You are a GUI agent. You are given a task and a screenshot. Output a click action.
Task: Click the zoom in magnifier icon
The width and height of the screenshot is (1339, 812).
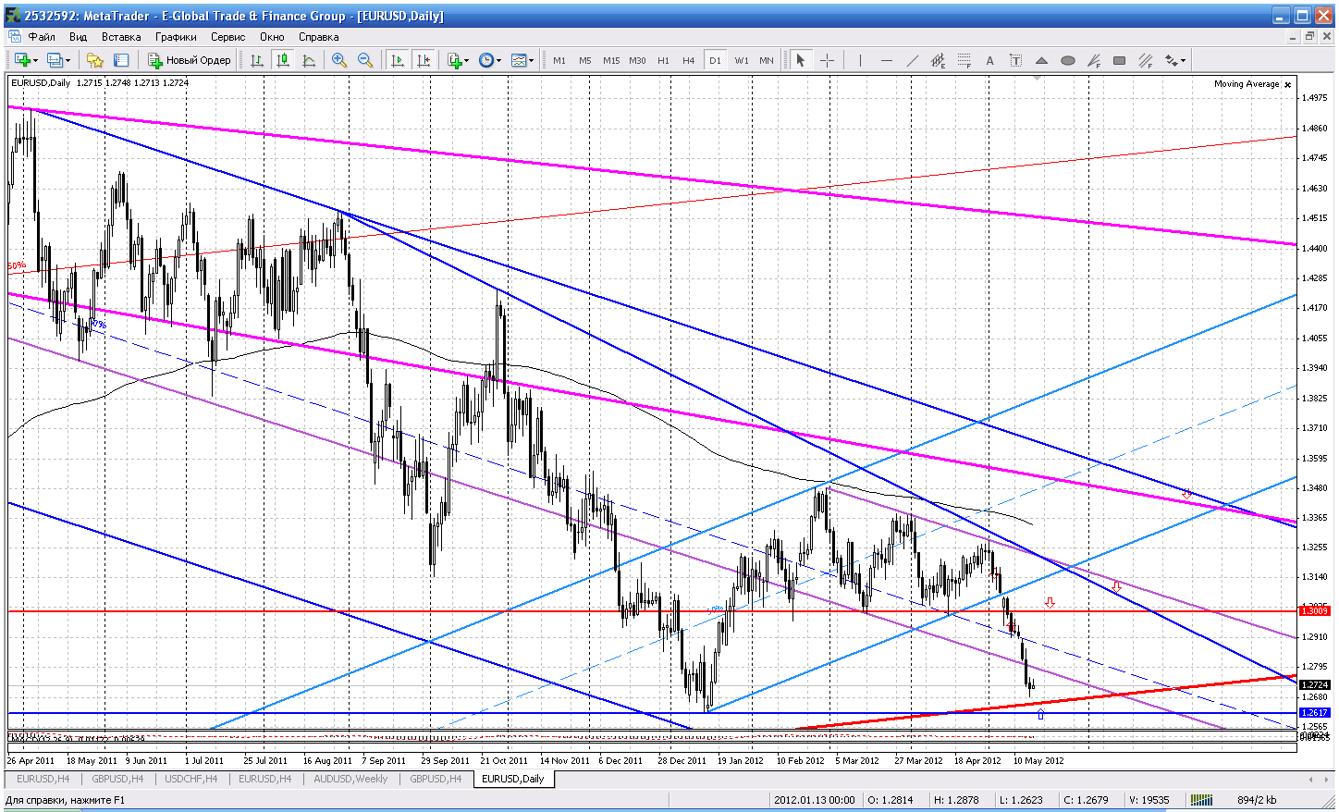(339, 60)
